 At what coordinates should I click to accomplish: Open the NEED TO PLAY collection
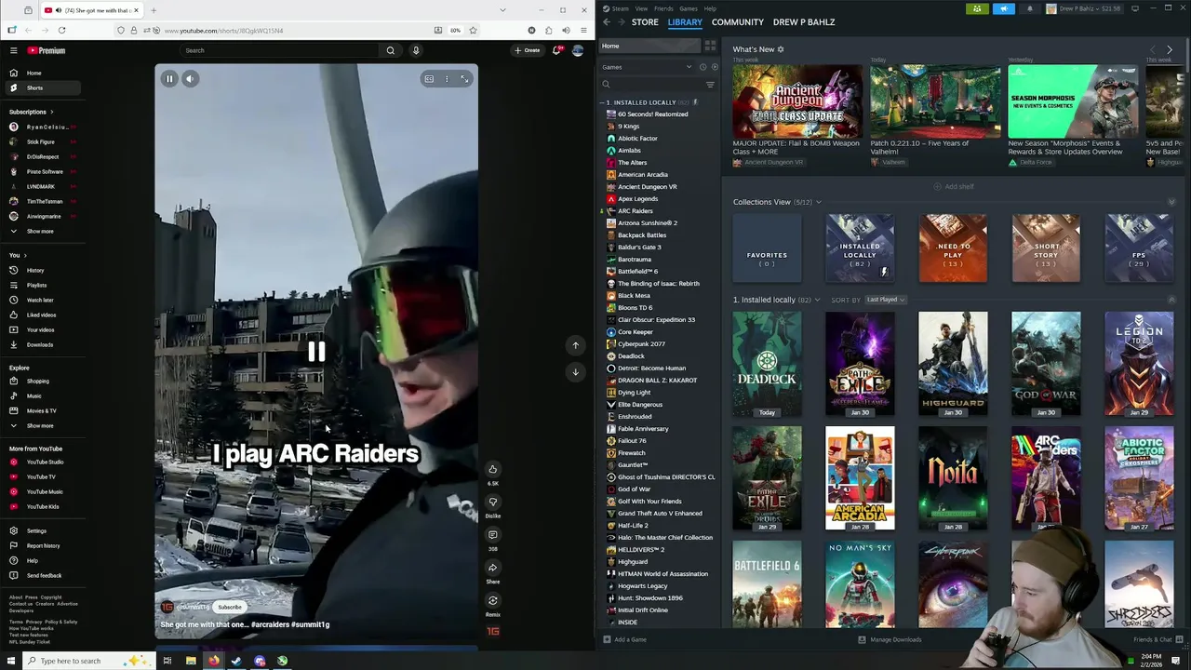[953, 248]
